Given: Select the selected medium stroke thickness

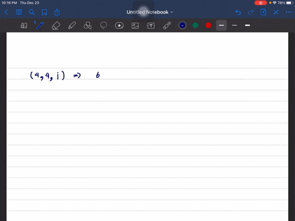Looking at the screenshot, I should tap(221, 25).
